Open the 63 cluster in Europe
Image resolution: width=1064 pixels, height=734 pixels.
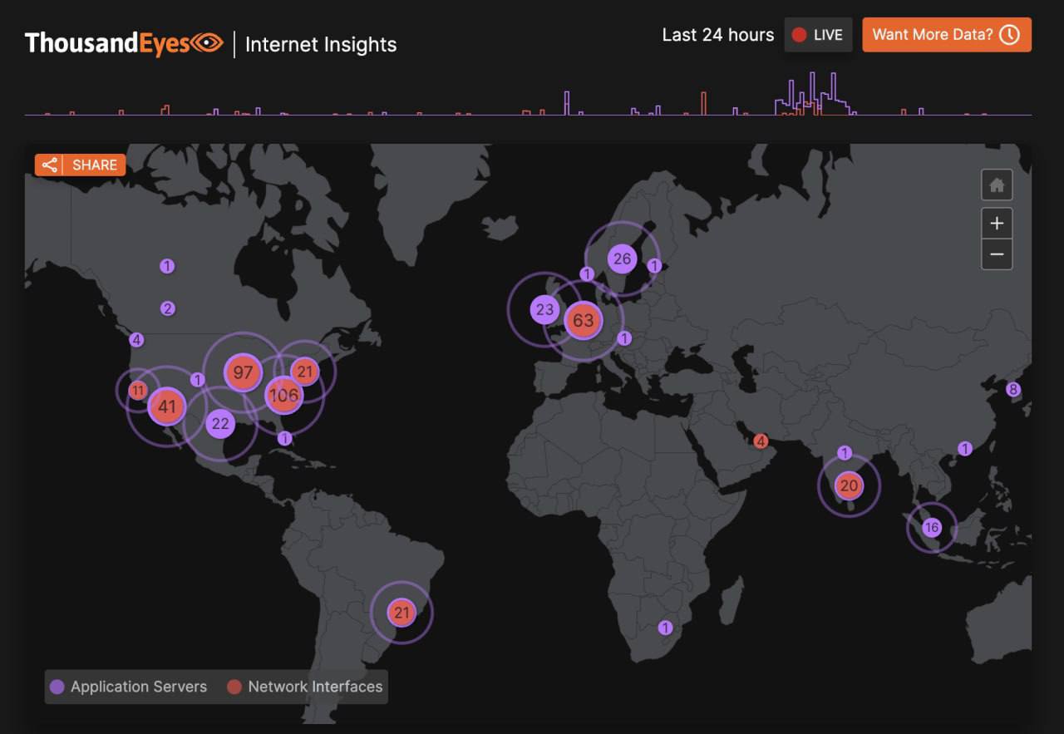tap(584, 320)
